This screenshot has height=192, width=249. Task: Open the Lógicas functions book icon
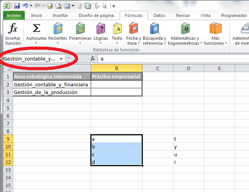100,29
